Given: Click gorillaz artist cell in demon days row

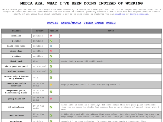Looking at the screenshot, I should point(40,51).
